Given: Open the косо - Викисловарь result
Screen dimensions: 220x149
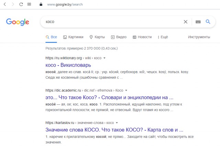Looking at the screenshot, I should point(68,65).
